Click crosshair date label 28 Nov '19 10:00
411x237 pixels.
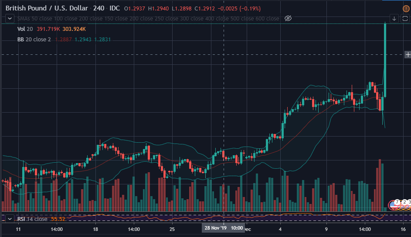(224, 228)
